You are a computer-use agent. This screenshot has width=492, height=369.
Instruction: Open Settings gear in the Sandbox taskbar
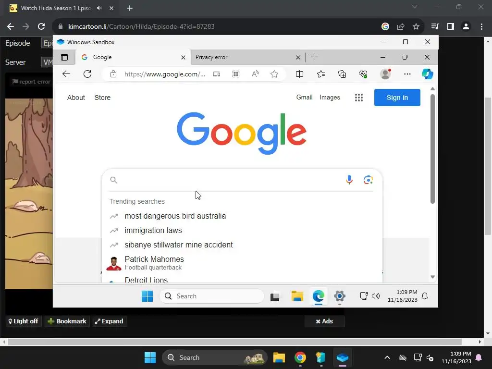coord(340,296)
